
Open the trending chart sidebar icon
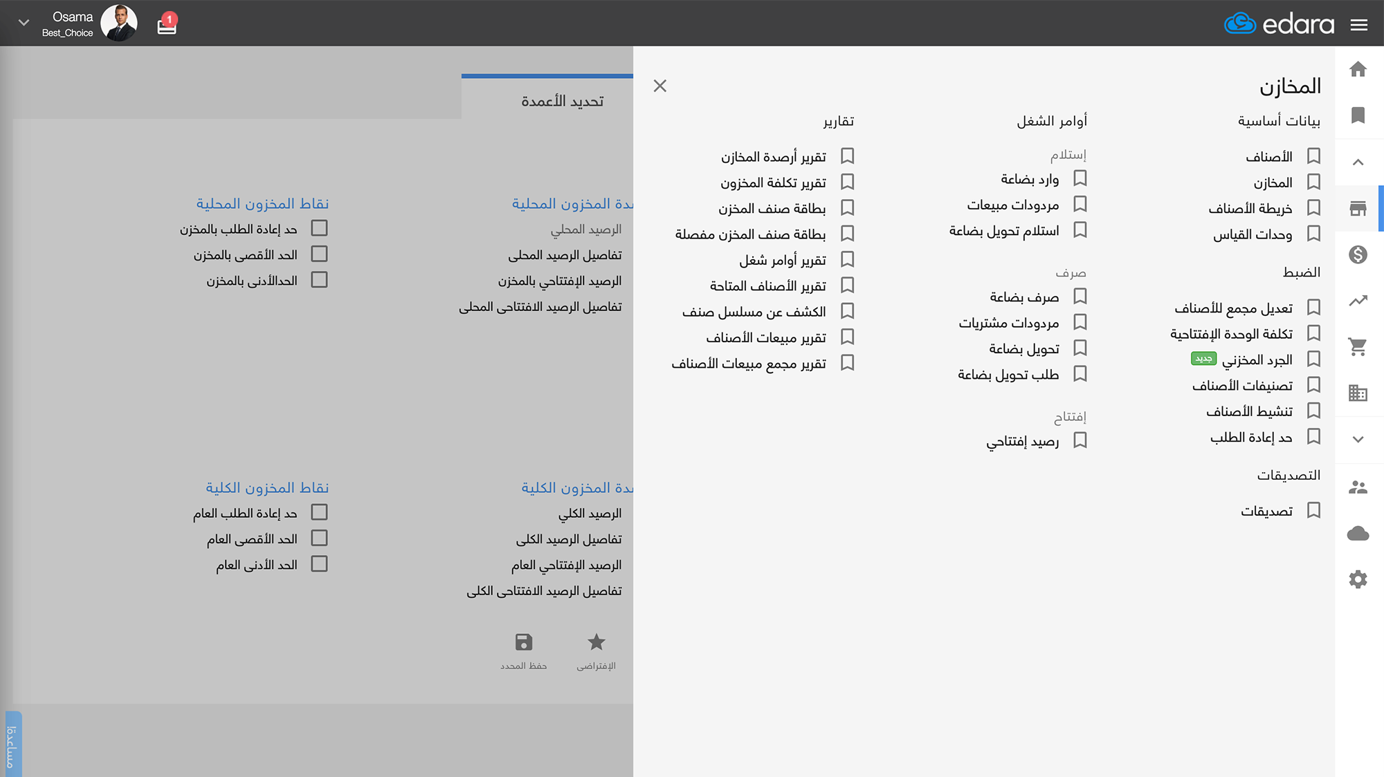click(1358, 301)
